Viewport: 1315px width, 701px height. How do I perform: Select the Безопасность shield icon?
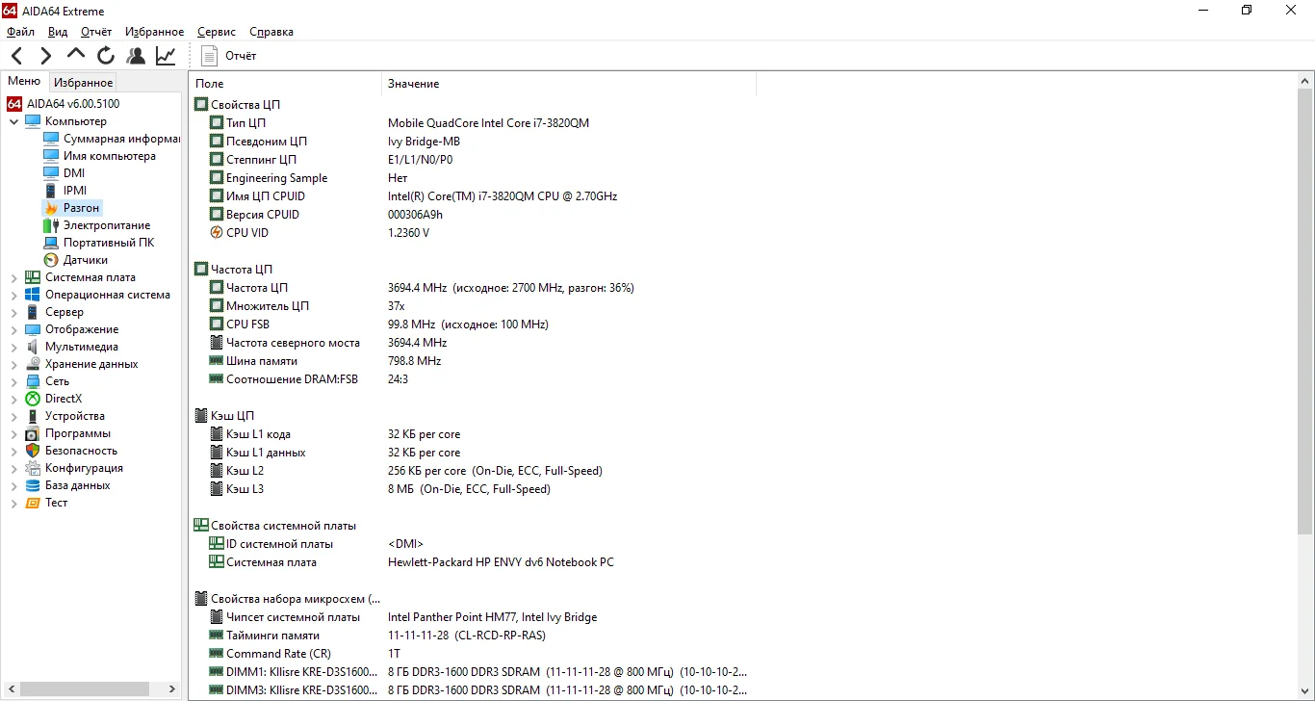(x=33, y=451)
